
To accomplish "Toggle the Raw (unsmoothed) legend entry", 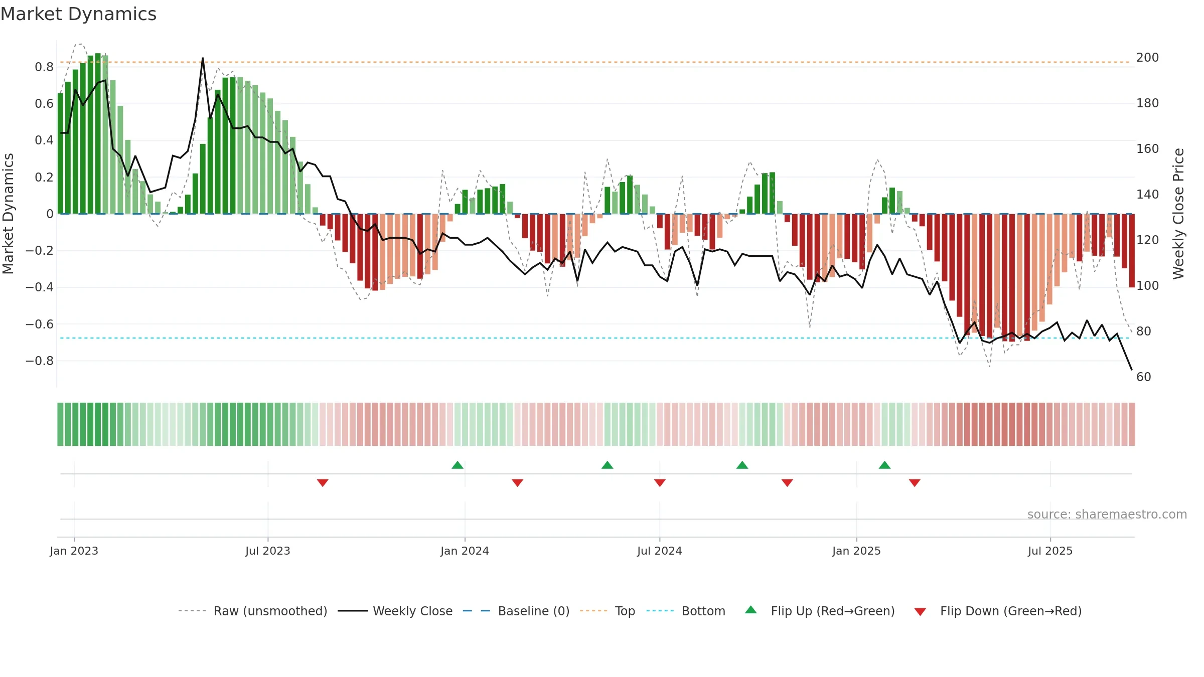I will click(x=252, y=611).
